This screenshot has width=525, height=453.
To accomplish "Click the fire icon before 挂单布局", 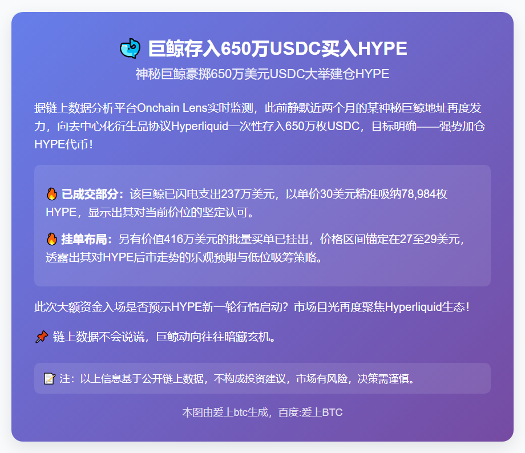I will click(x=52, y=240).
